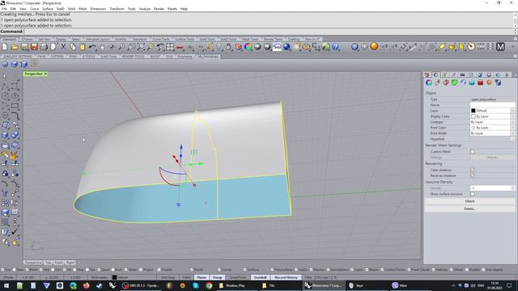Click the large M icon

pos(500,47)
